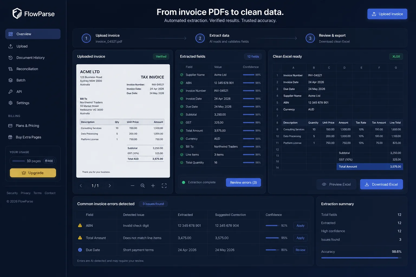Click the Verified badge
The height and width of the screenshot is (277, 416).
[x=161, y=57]
